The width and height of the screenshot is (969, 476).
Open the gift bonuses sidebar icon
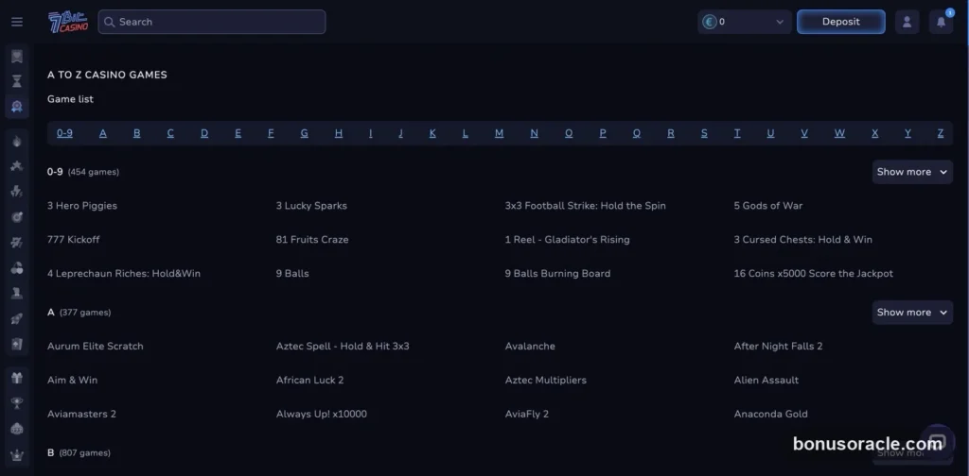coord(17,378)
